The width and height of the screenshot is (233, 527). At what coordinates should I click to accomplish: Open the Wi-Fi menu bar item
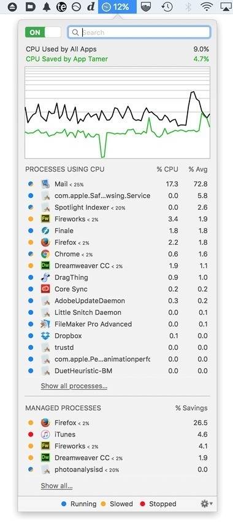tap(207, 6)
